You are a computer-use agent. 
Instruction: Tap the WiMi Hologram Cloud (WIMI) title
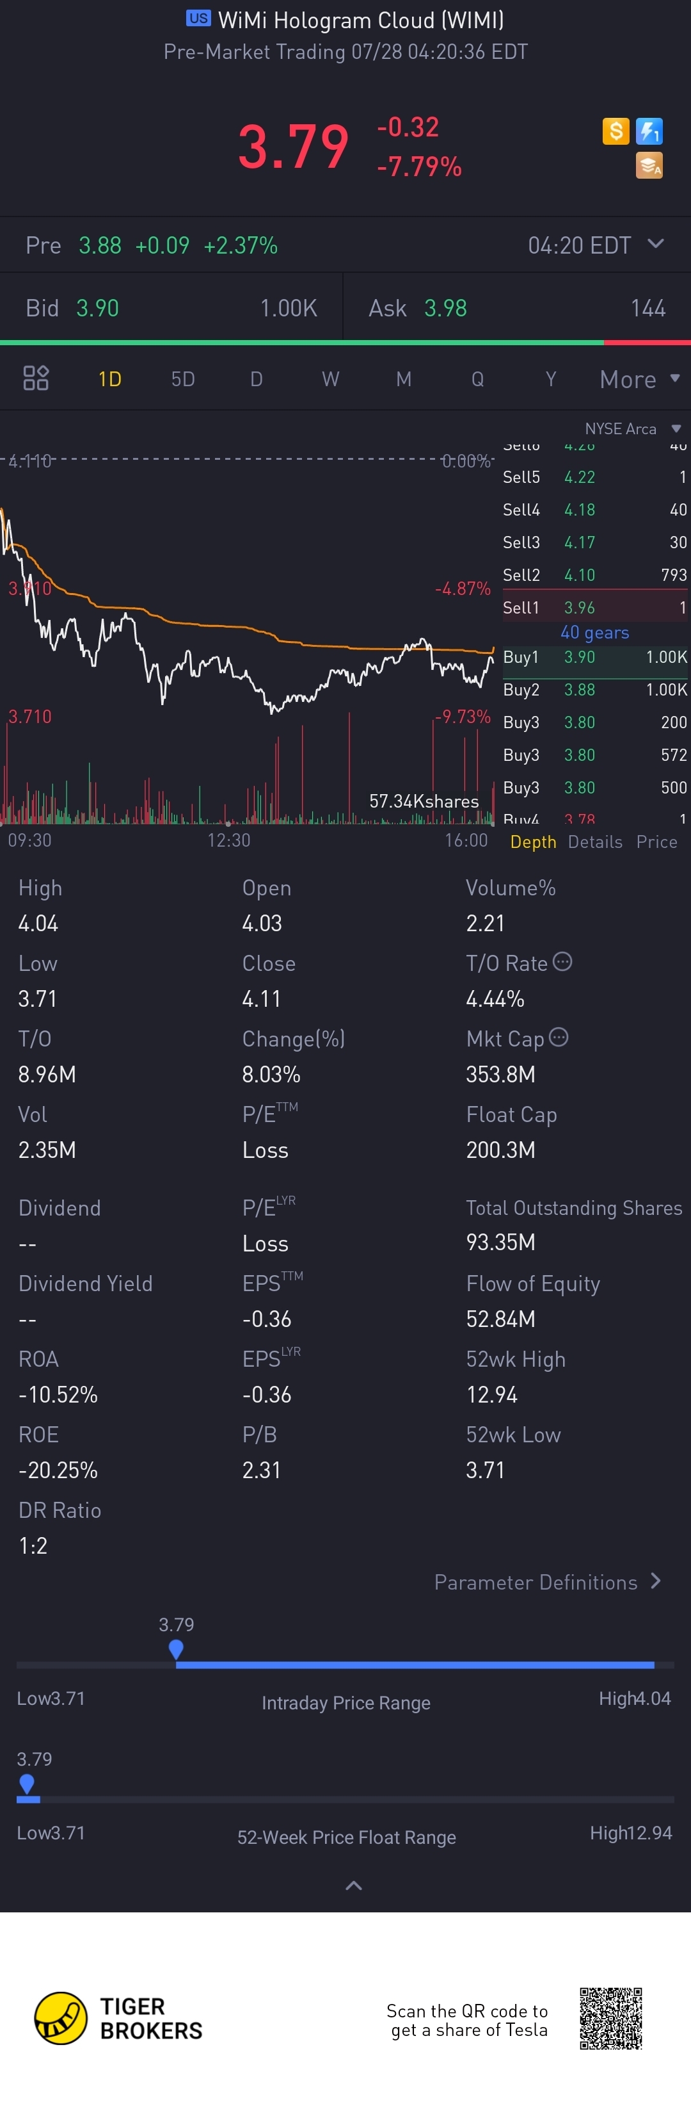point(361,20)
